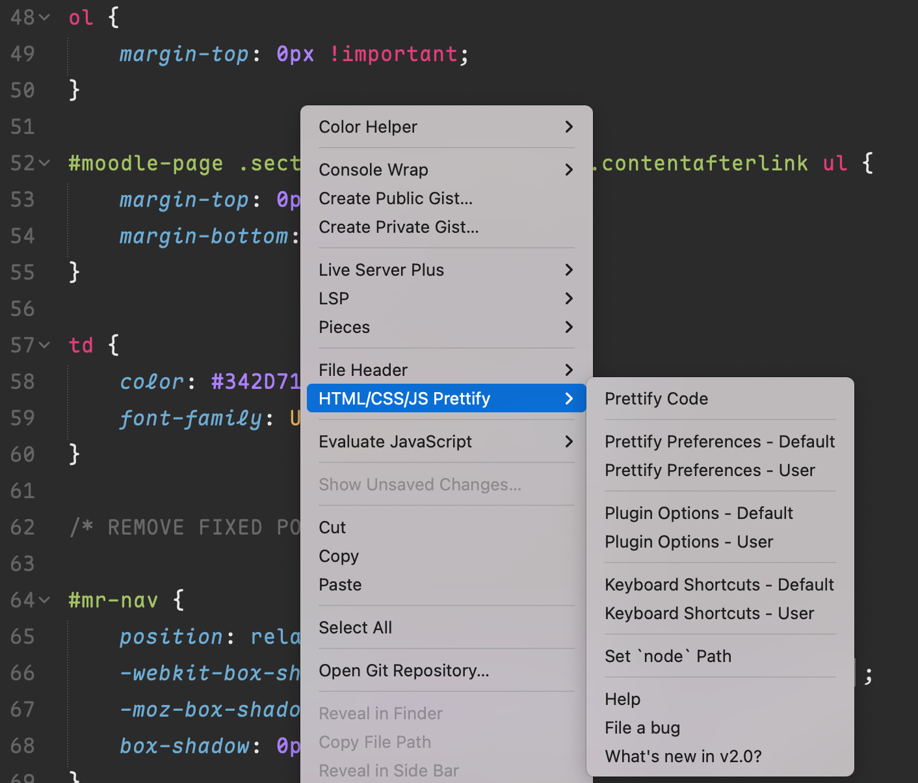This screenshot has width=918, height=783.
Task: Click File a bug entry
Action: [x=642, y=728]
